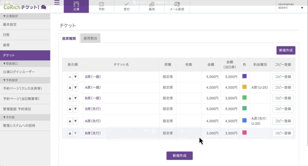Image resolution: width=308 pixels, height=166 pixels.
Task: Click the CoRich チケット logo
Action: (25, 7)
